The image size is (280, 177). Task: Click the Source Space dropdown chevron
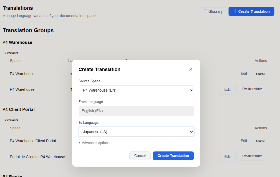pos(191,90)
